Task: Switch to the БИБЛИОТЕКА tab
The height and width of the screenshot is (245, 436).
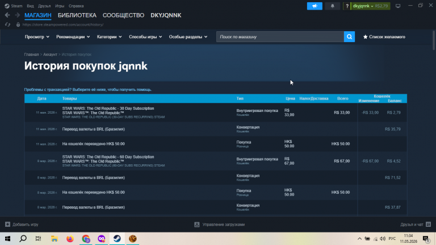Action: pyautogui.click(x=77, y=15)
